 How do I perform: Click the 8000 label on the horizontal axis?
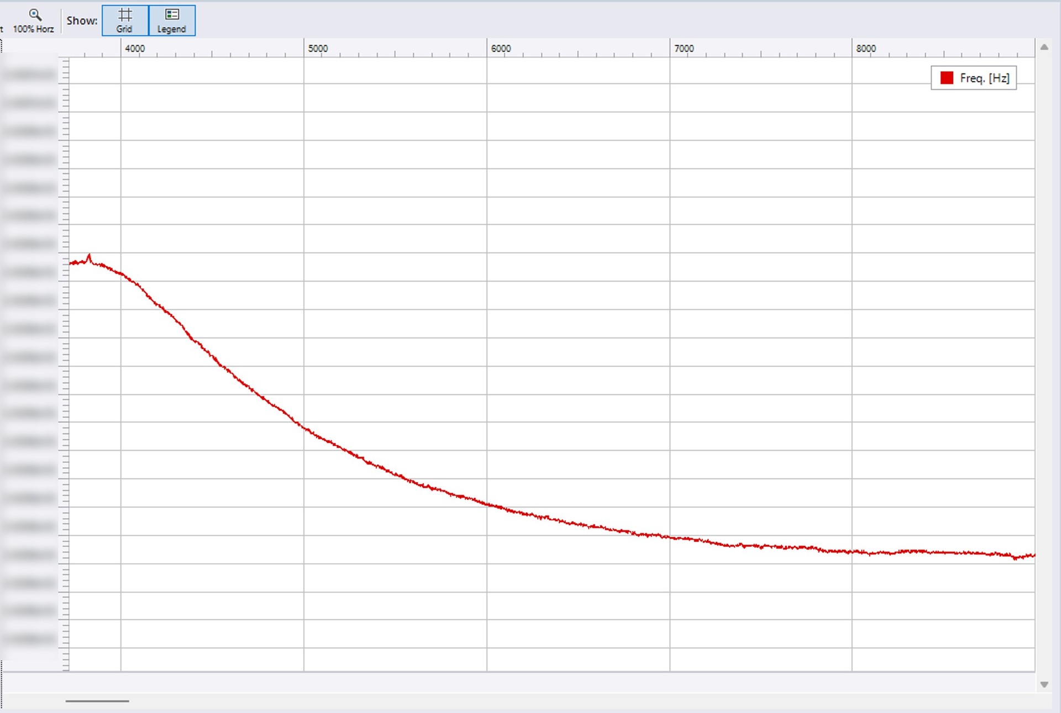pos(866,49)
